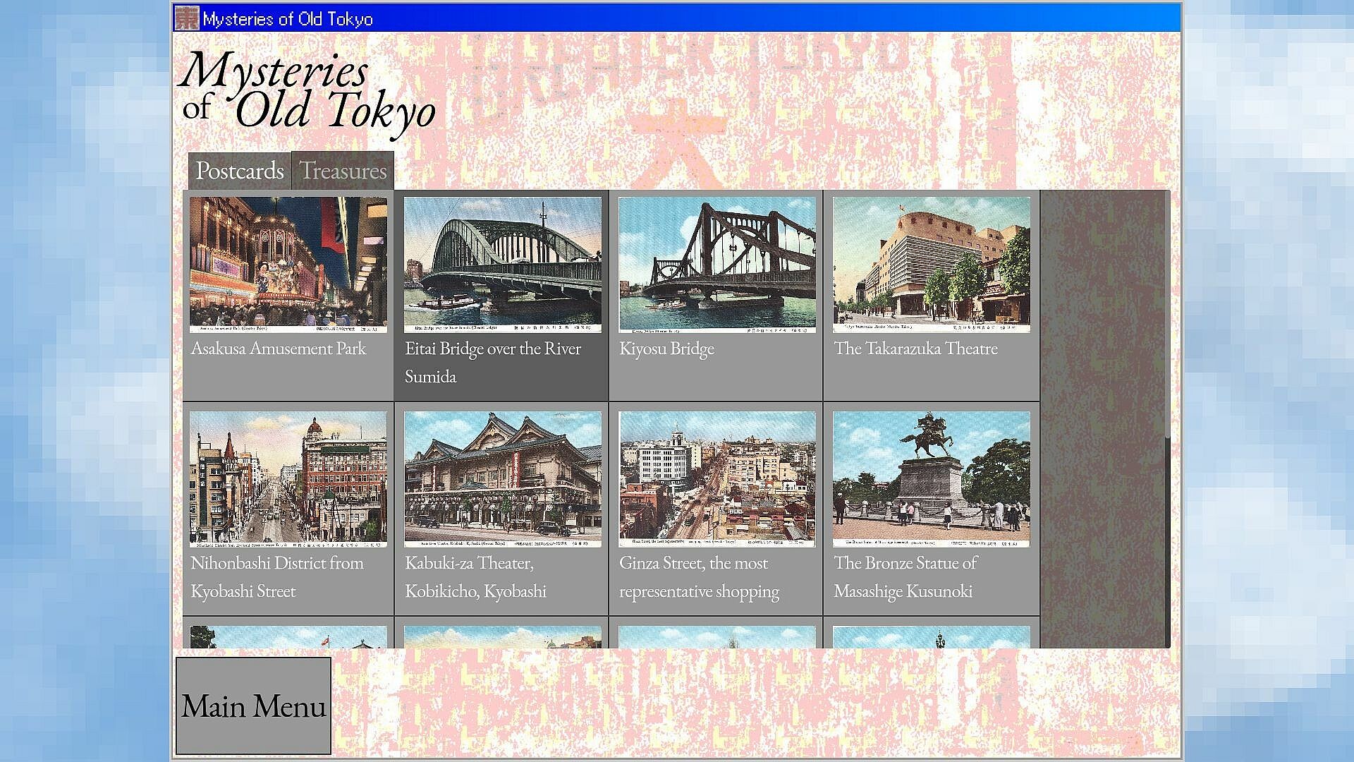Viewport: 1354px width, 762px height.
Task: Click The Takarazuka Theatre caption
Action: [915, 349]
